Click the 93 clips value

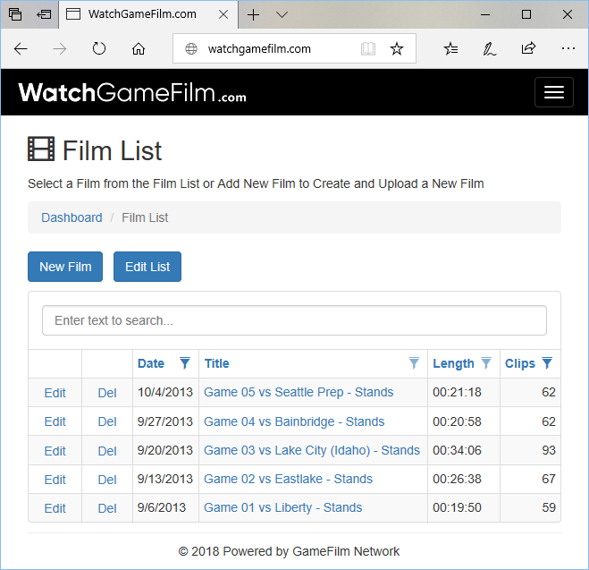549,450
